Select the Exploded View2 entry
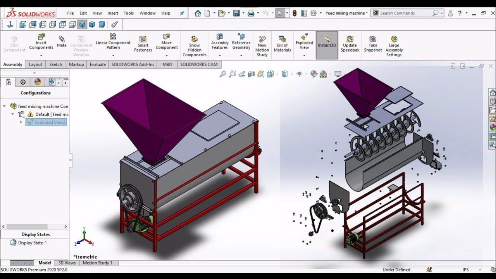The width and height of the screenshot is (496, 279). (46, 122)
